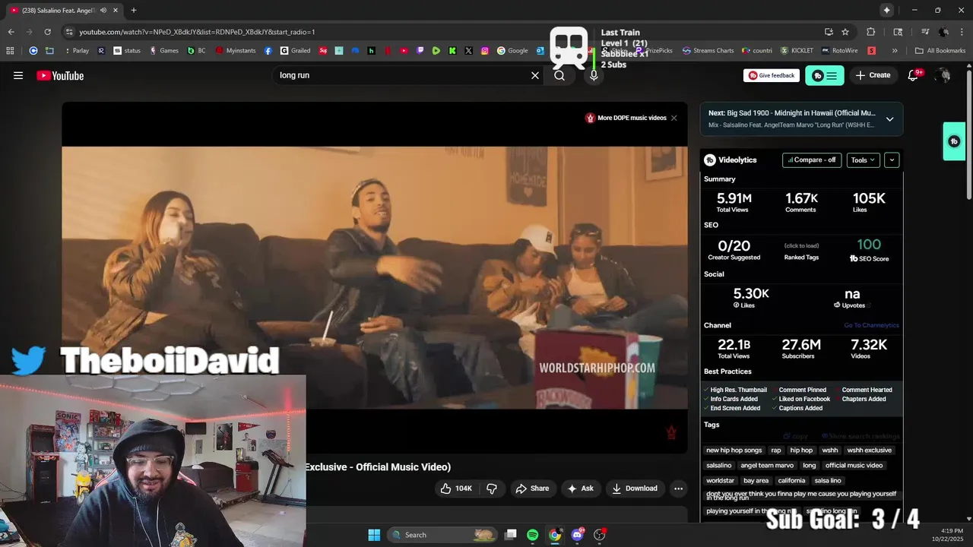The height and width of the screenshot is (547, 973).
Task: Open the Chrome apps grid in bookmarks bar
Action: pos(10,51)
